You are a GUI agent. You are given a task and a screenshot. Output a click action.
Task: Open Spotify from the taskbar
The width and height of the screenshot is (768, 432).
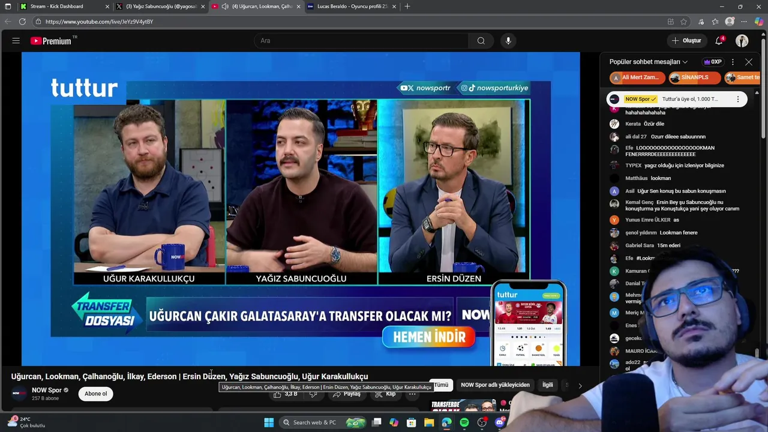464,422
